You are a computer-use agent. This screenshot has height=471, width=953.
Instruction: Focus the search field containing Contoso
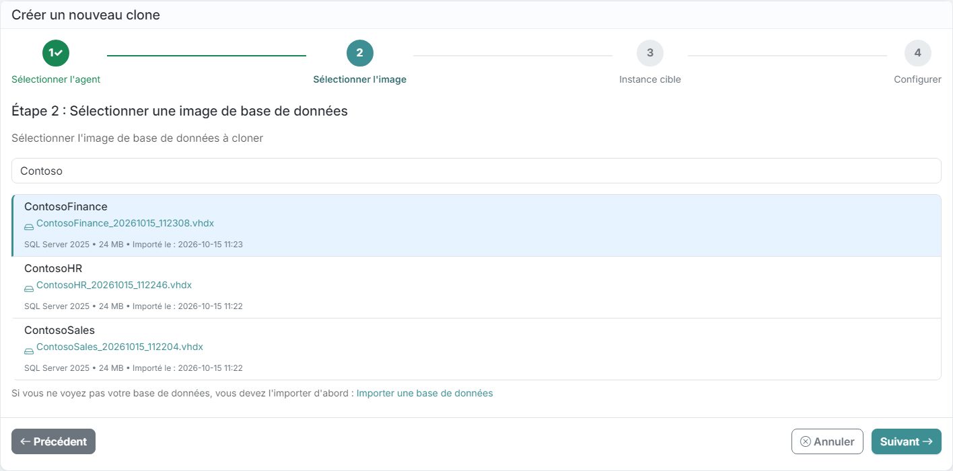point(476,171)
